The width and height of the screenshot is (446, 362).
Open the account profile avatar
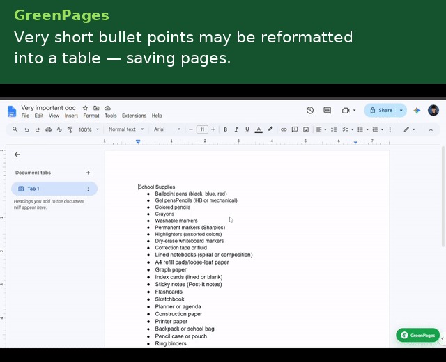coord(433,110)
